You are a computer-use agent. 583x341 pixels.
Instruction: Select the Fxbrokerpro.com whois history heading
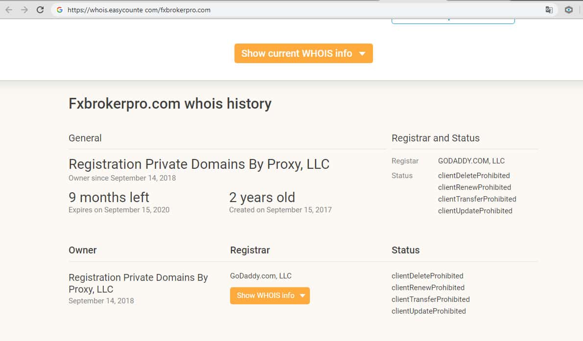point(170,104)
